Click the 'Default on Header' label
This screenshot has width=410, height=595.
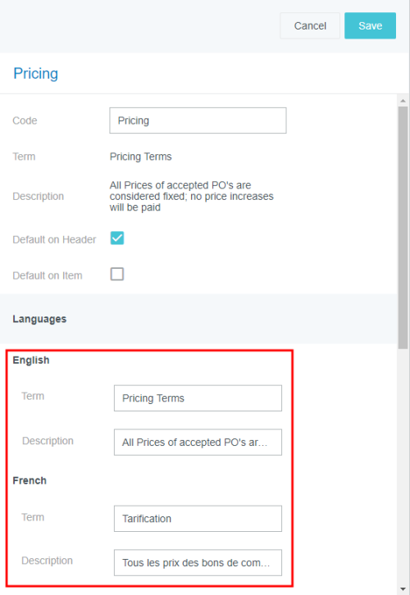click(54, 239)
